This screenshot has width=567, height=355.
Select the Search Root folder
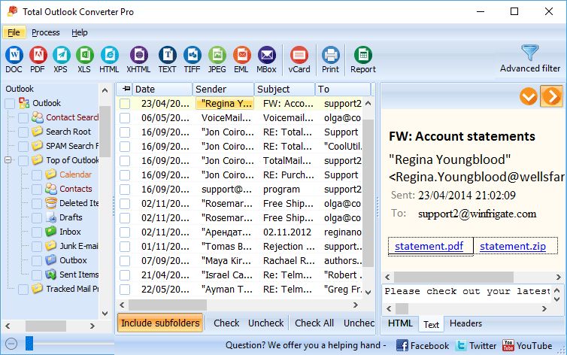point(68,132)
